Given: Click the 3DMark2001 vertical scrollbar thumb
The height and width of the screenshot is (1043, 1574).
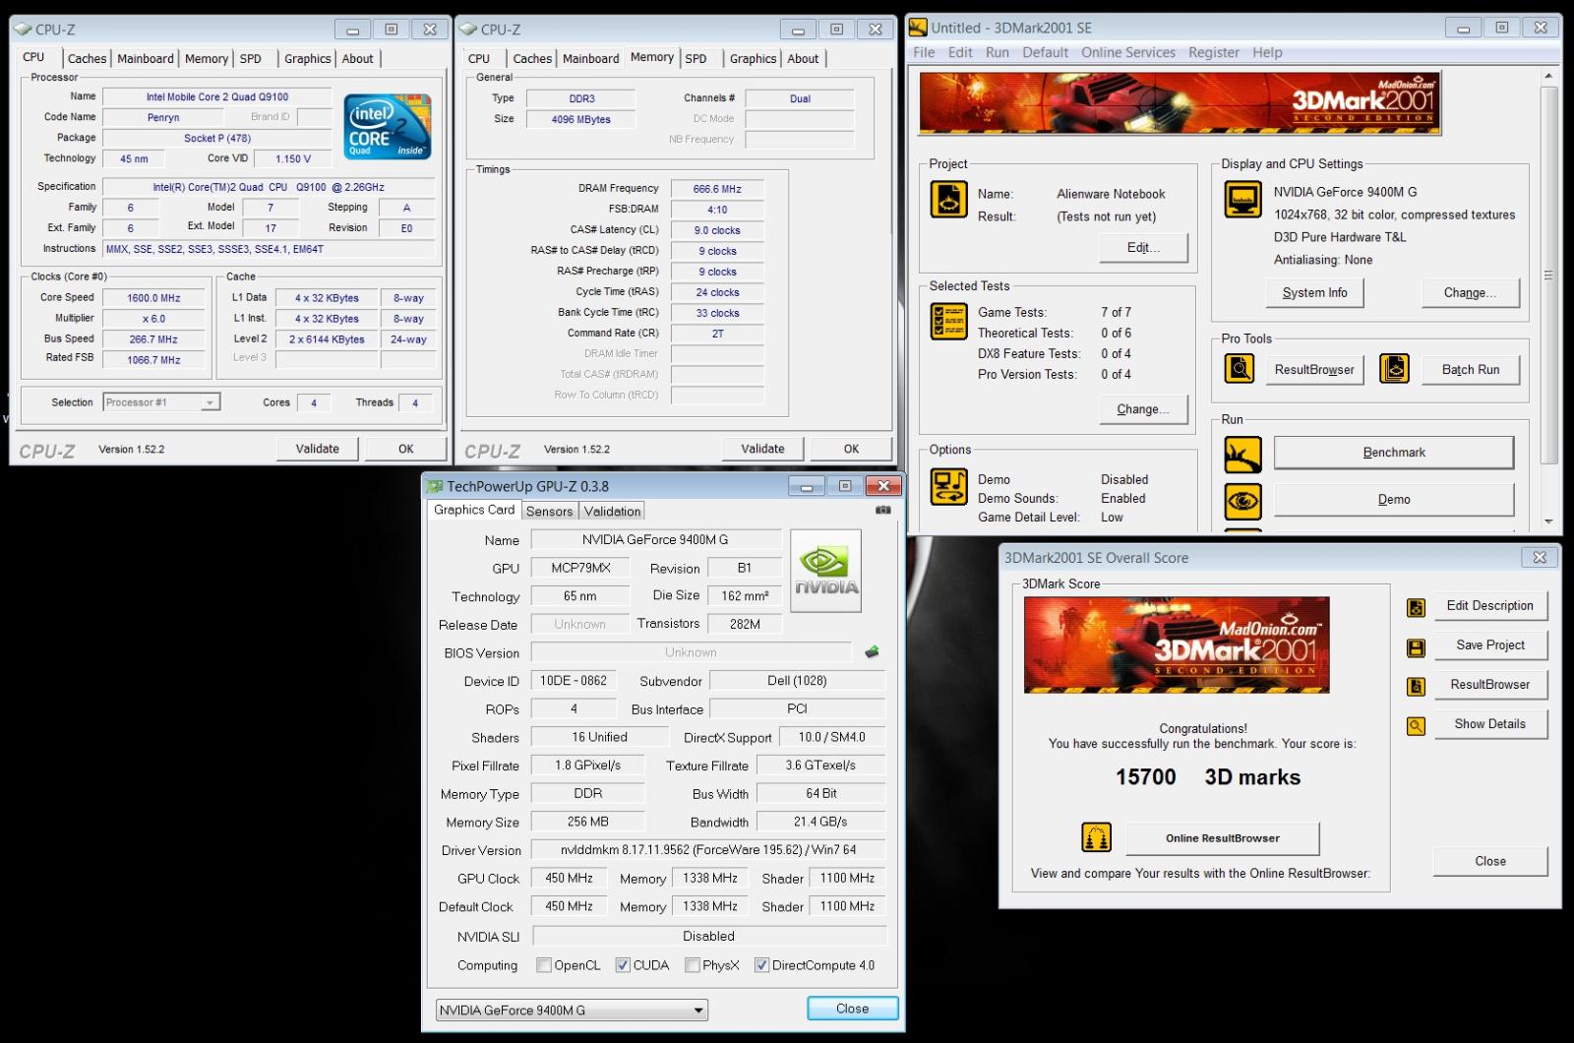Looking at the screenshot, I should [x=1548, y=276].
